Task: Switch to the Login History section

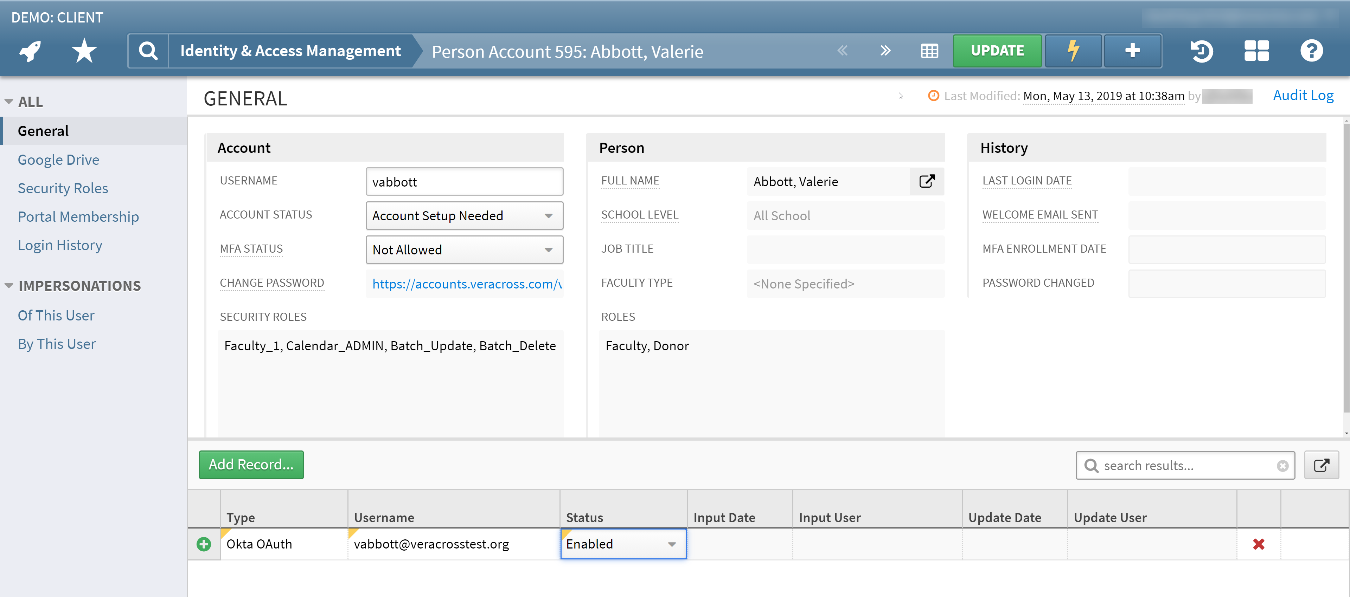Action: 60,245
